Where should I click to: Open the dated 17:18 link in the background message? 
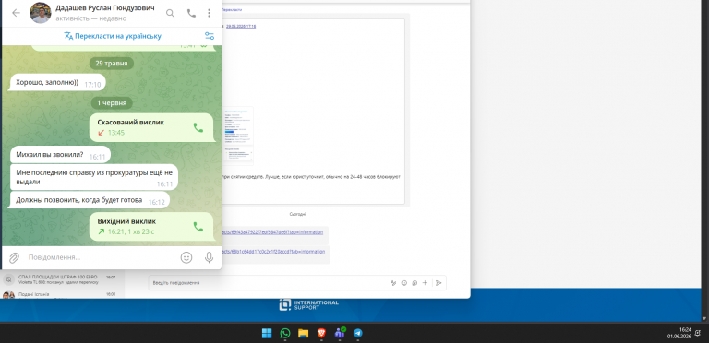coord(241,26)
